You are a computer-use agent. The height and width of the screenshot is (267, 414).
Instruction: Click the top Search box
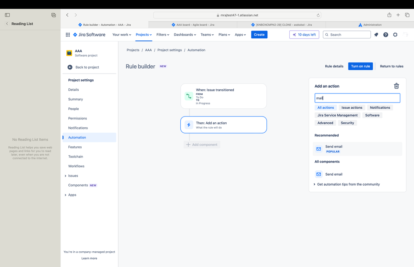point(347,35)
